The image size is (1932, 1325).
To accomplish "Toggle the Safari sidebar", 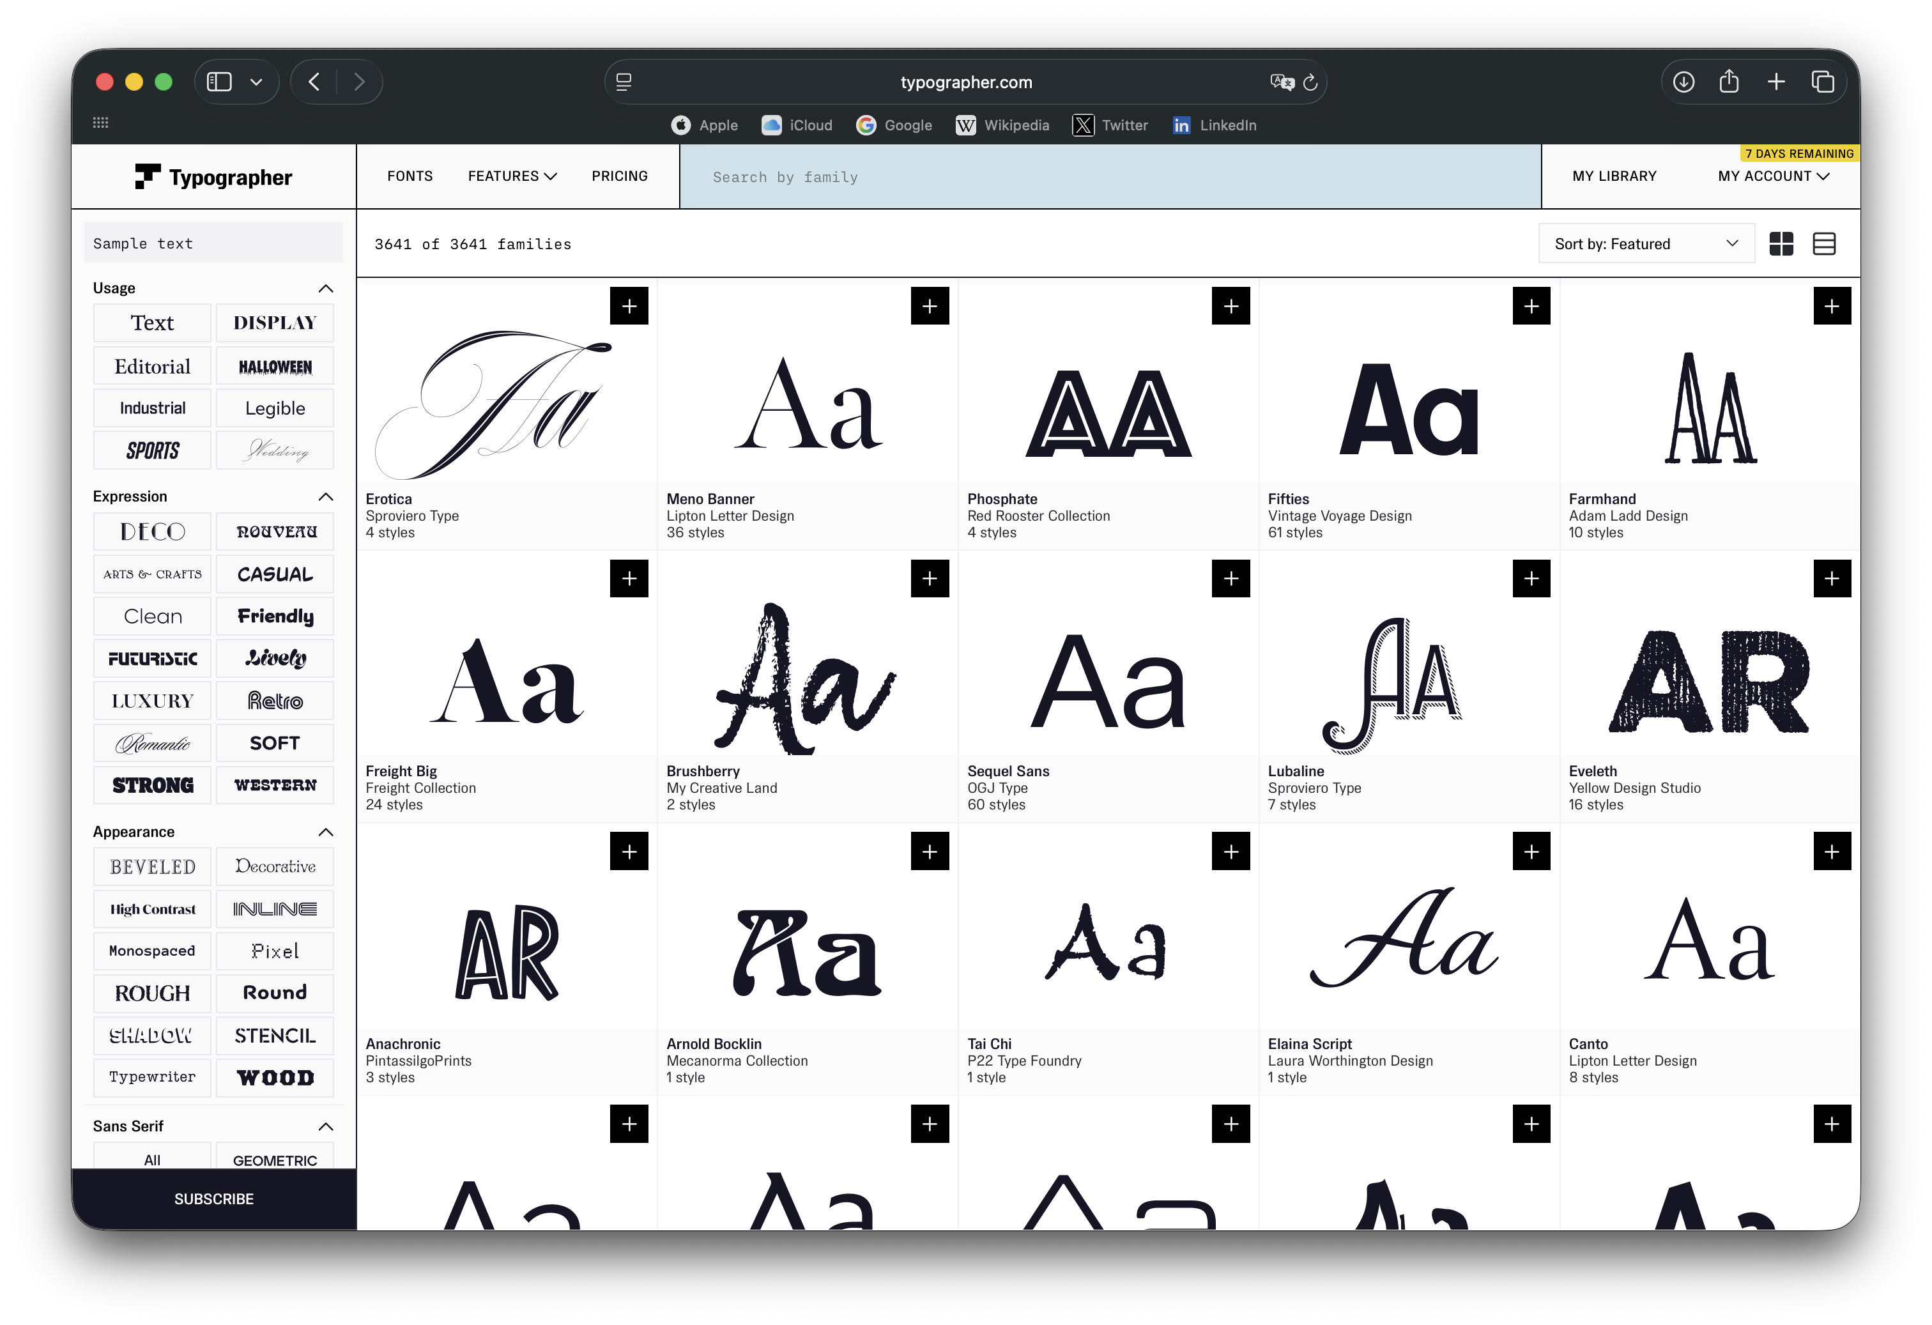I will tap(218, 82).
